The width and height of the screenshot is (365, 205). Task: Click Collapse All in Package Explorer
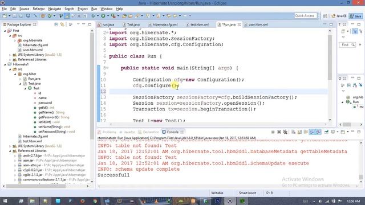[56, 24]
